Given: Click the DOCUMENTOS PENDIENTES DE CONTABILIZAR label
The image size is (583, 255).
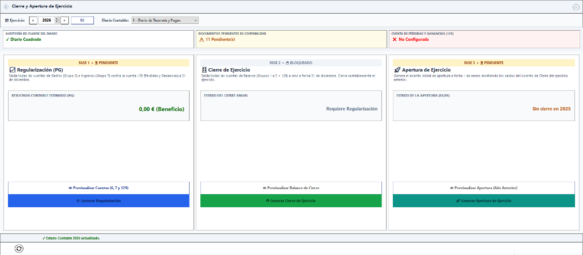Looking at the screenshot, I should [232, 34].
